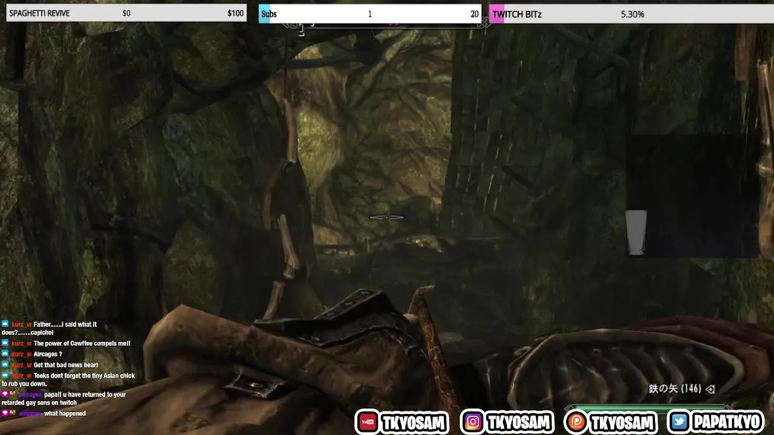Image resolution: width=774 pixels, height=435 pixels.
Task: Click the 'SPAGHETTI REVIVE' goal title
Action: click(x=39, y=13)
